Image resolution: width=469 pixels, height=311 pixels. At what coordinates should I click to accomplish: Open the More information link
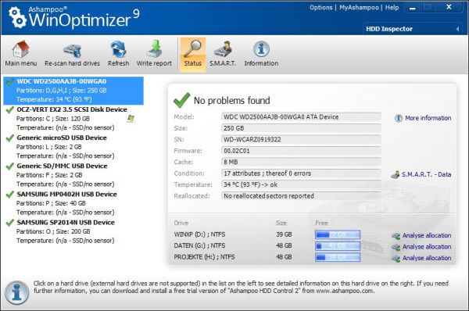pyautogui.click(x=428, y=118)
